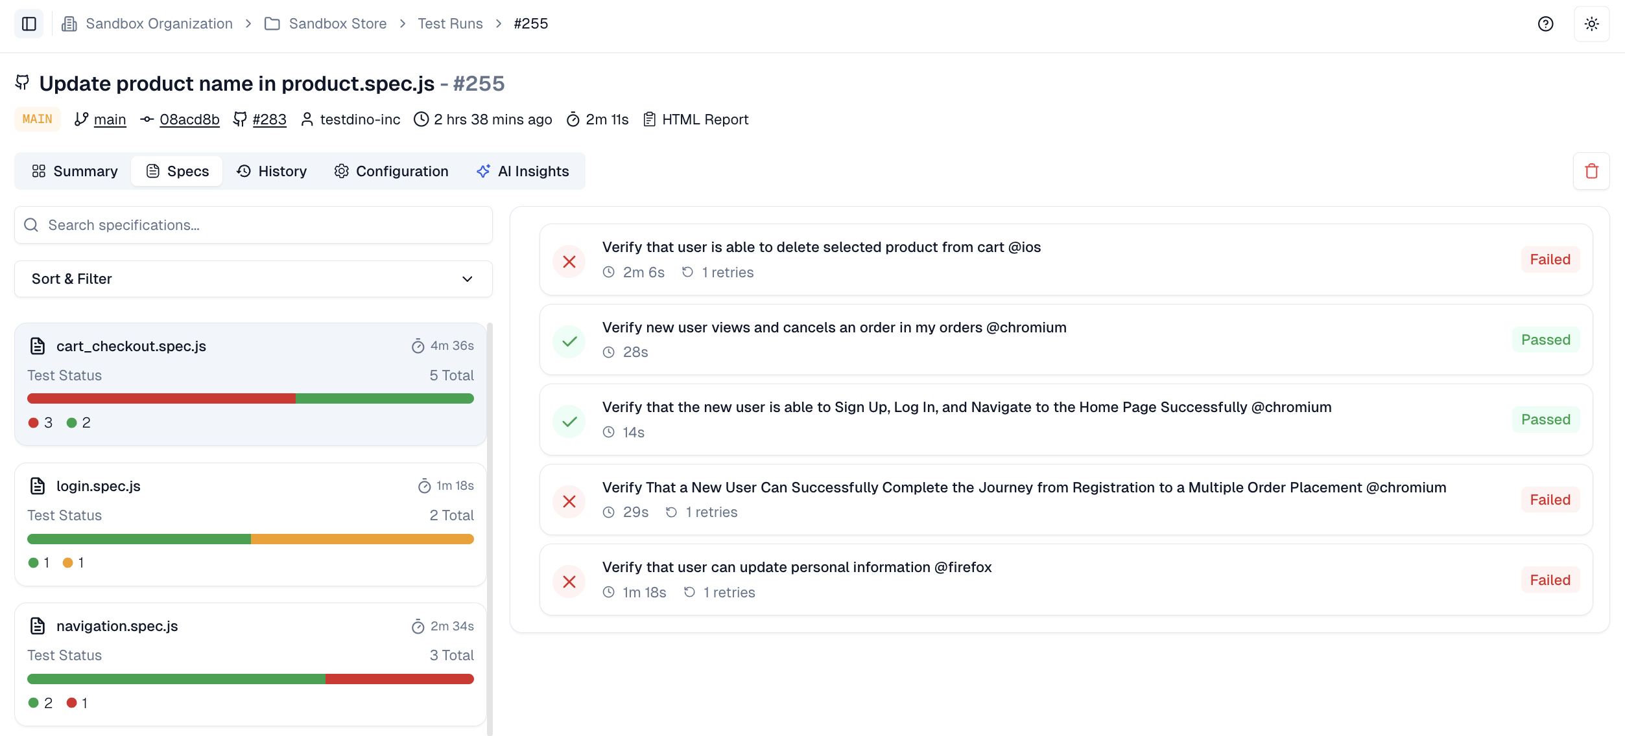Image resolution: width=1625 pixels, height=736 pixels.
Task: Click the main branch link
Action: pos(110,120)
